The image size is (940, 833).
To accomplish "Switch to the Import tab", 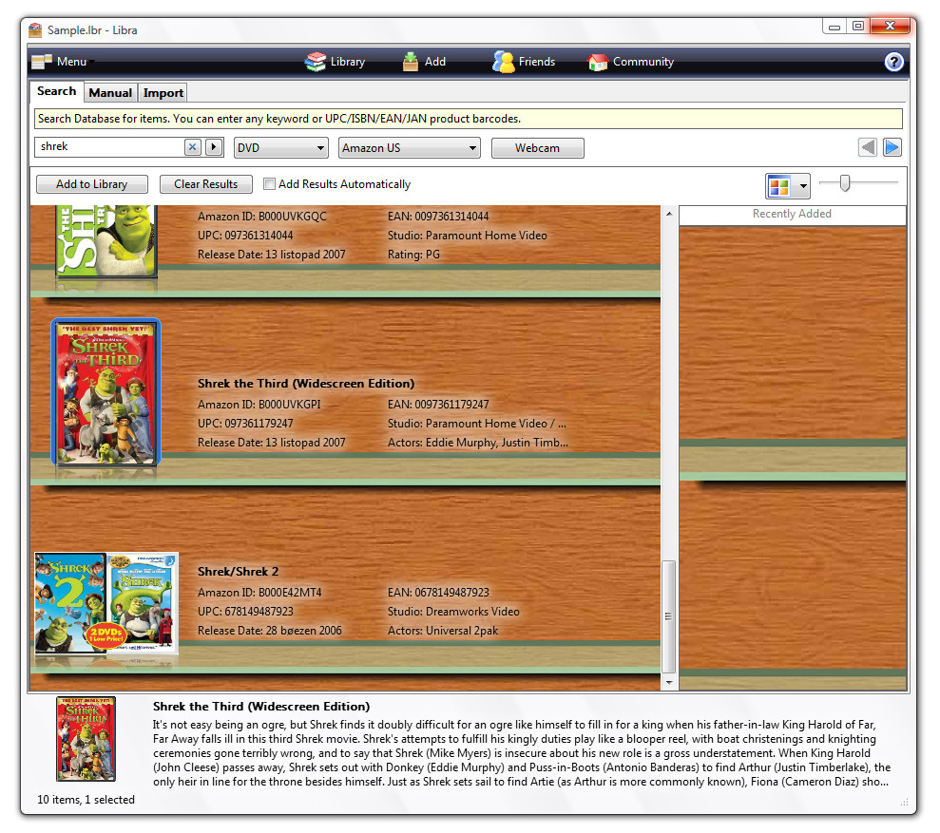I will coord(163,93).
